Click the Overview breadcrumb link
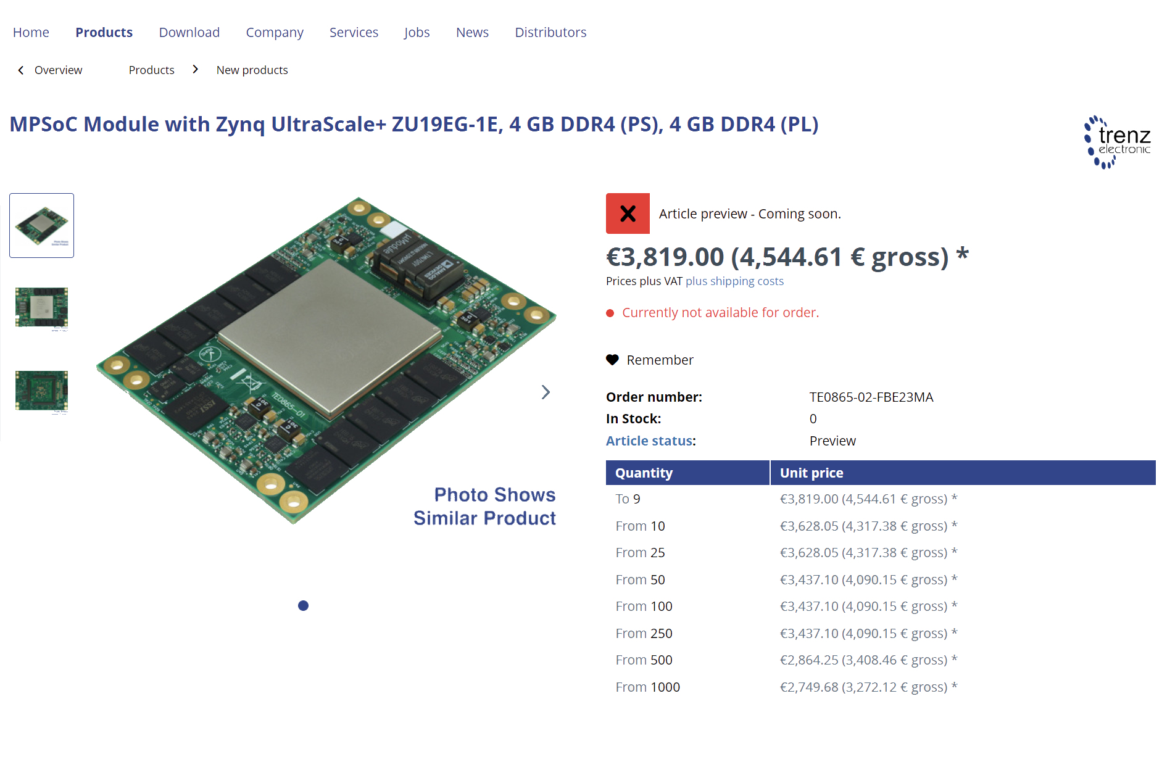 pos(58,70)
